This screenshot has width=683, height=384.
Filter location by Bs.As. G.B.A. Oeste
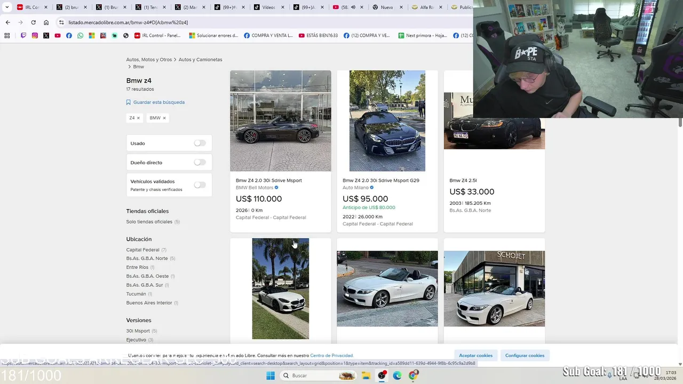[147, 276]
